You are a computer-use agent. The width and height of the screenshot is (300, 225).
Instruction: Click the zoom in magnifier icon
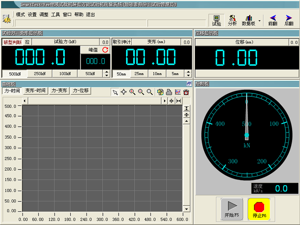132,92
